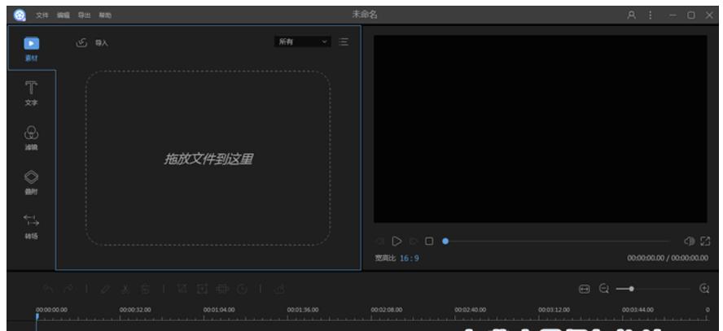
Task: Switch to the 滤镜 filters tab
Action: point(32,138)
